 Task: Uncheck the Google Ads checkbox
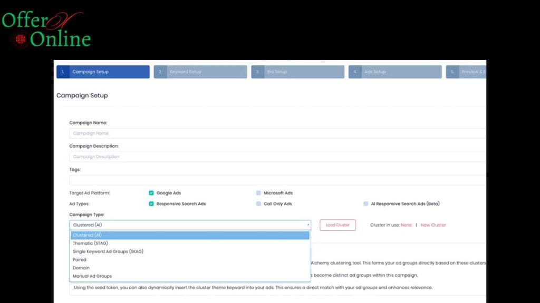151,193
